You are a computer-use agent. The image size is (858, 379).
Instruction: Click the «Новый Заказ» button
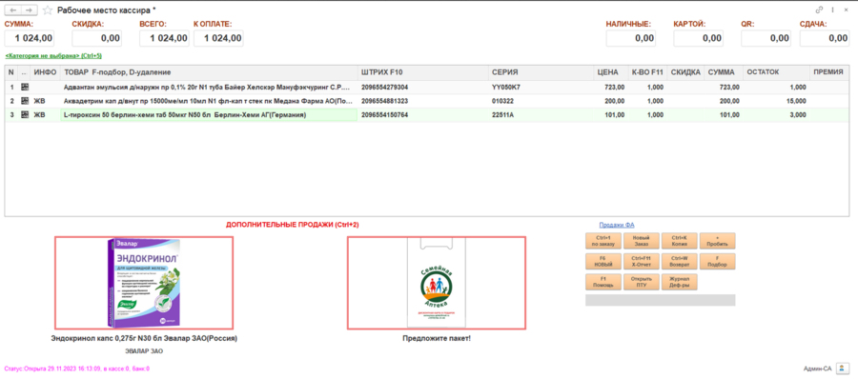(641, 241)
